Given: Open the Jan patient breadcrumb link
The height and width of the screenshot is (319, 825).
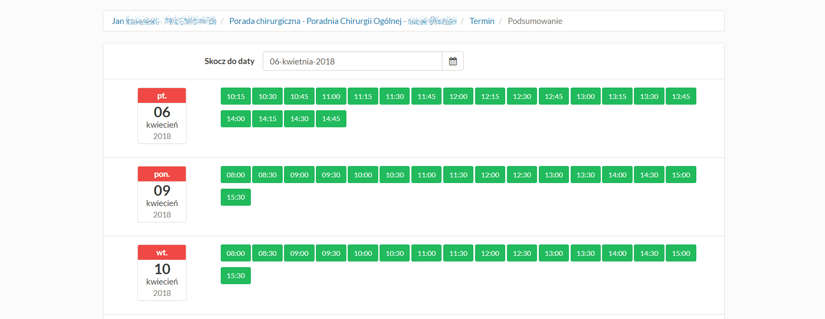Looking at the screenshot, I should pos(164,21).
